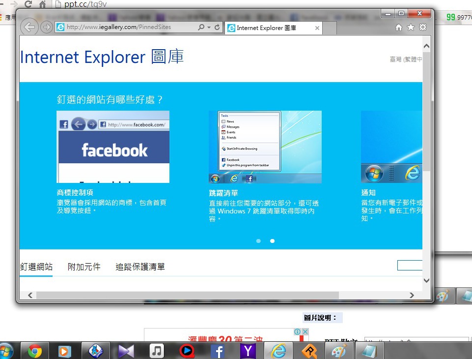Refresh the iegallery page
The height and width of the screenshot is (359, 472).
[217, 27]
